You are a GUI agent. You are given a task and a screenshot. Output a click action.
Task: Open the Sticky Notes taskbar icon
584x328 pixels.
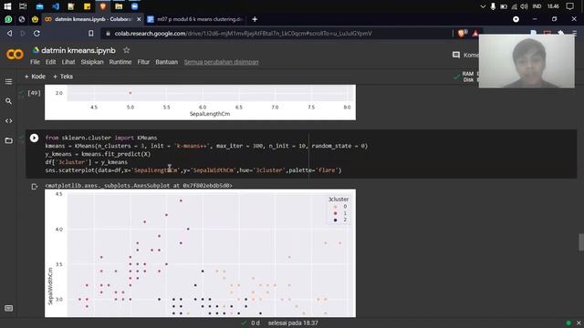[x=88, y=6]
